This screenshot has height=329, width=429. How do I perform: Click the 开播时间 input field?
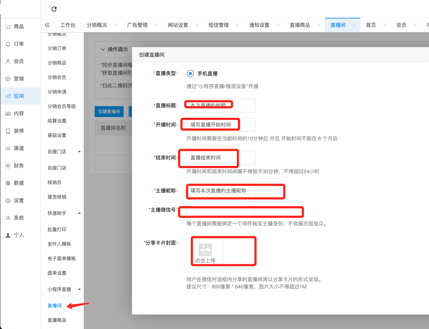click(x=220, y=125)
